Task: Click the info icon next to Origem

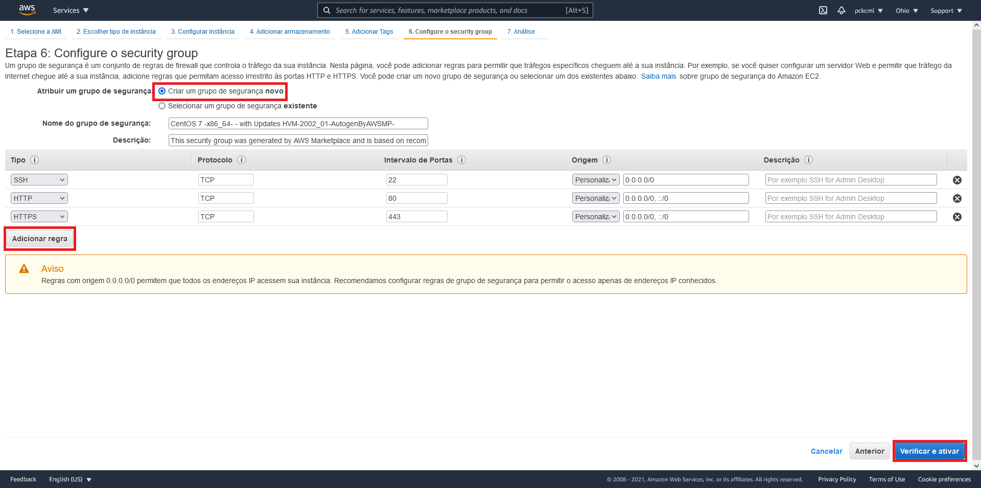Action: [607, 159]
